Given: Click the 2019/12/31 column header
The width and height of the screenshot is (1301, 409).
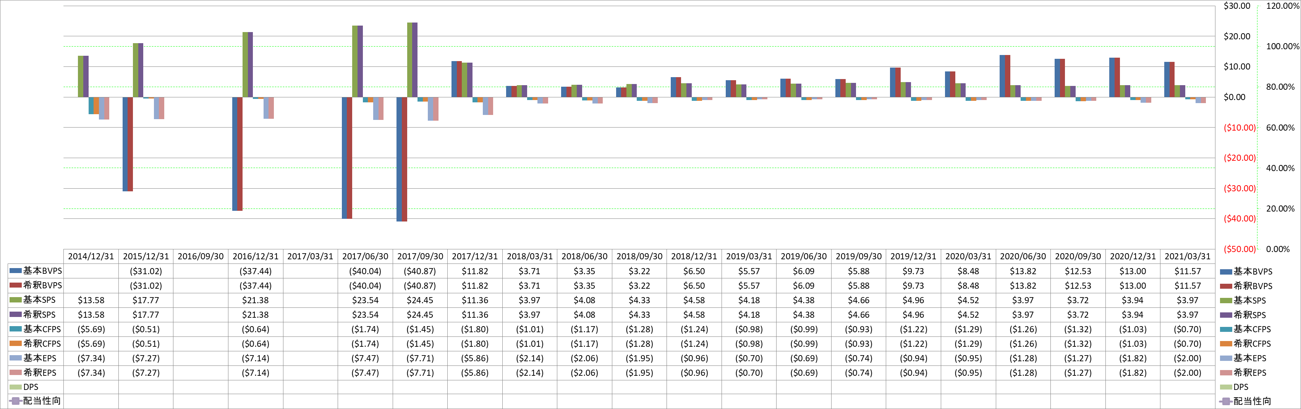Looking at the screenshot, I should pos(913,257).
